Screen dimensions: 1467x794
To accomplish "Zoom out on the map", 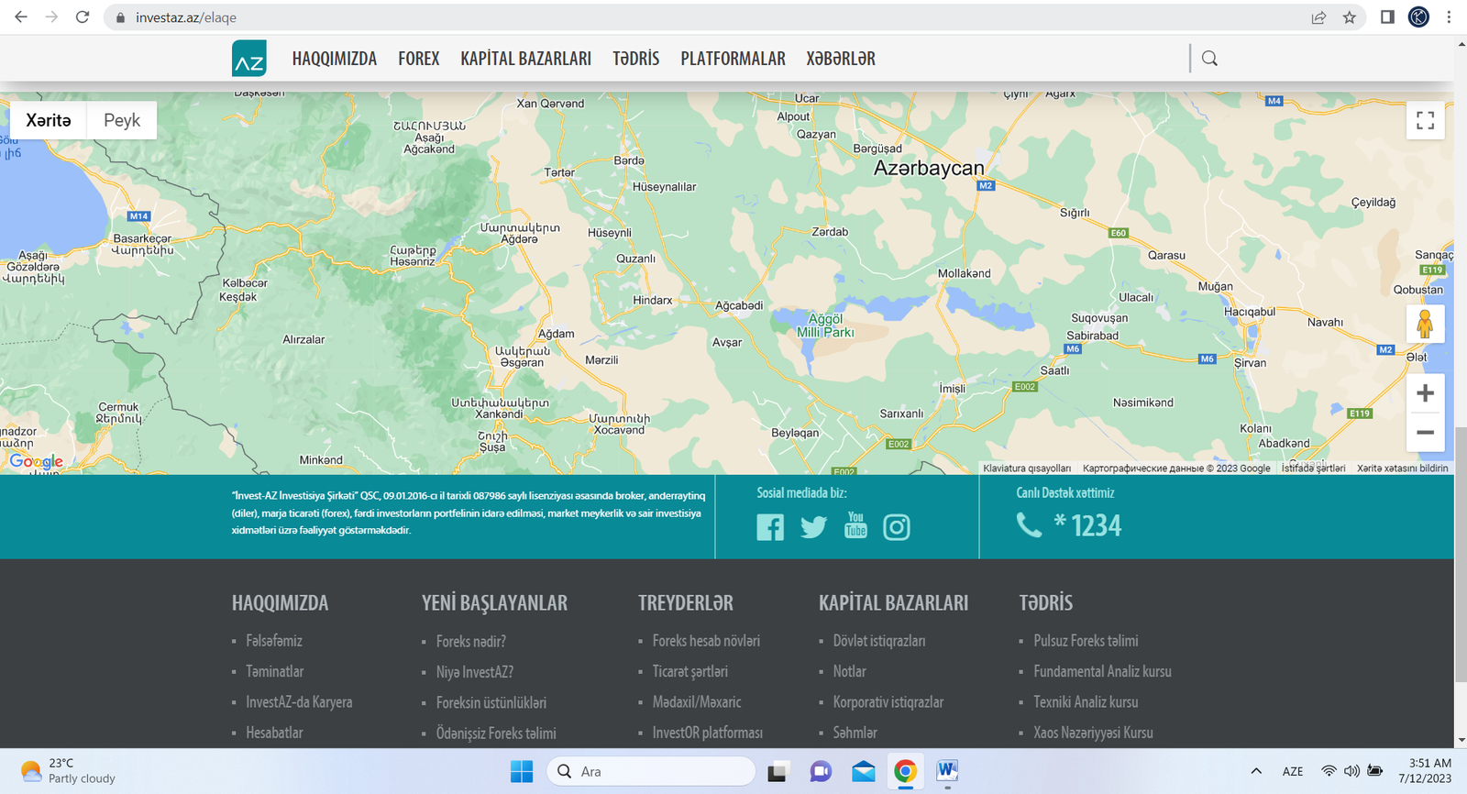I will click(x=1425, y=433).
